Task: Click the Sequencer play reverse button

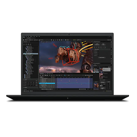Action: pos(46,89)
